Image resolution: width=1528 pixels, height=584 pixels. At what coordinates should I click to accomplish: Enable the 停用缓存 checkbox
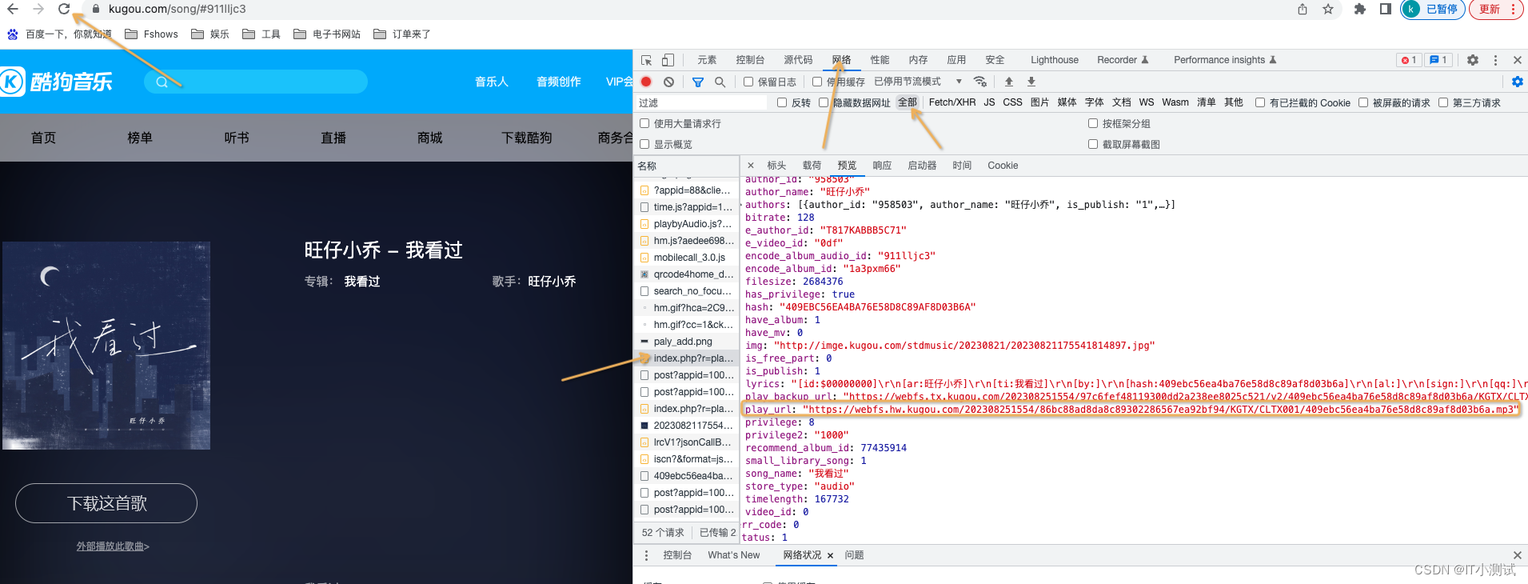pyautogui.click(x=817, y=82)
